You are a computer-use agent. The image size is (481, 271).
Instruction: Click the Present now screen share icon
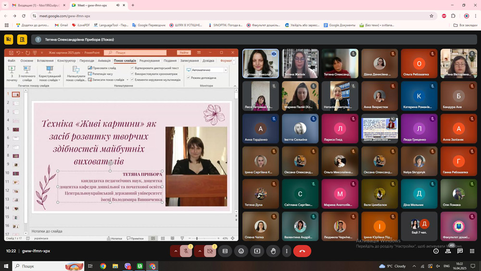(x=257, y=251)
